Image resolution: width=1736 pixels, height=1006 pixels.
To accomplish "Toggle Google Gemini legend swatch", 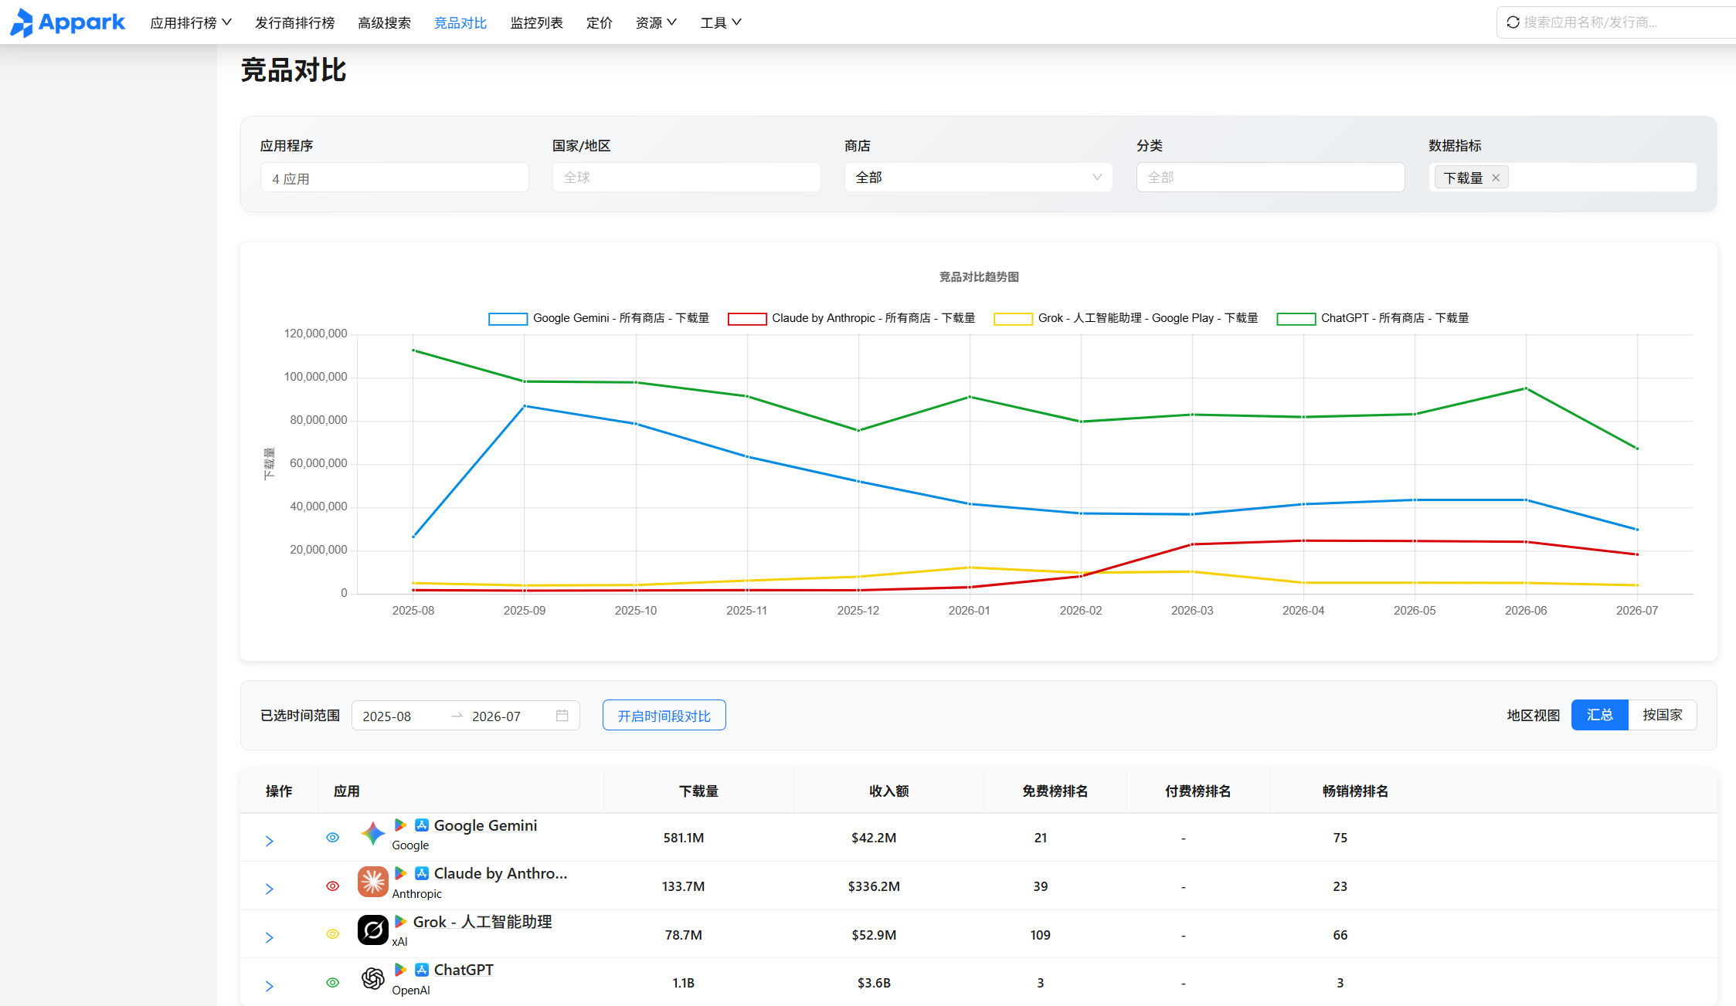I will [508, 319].
